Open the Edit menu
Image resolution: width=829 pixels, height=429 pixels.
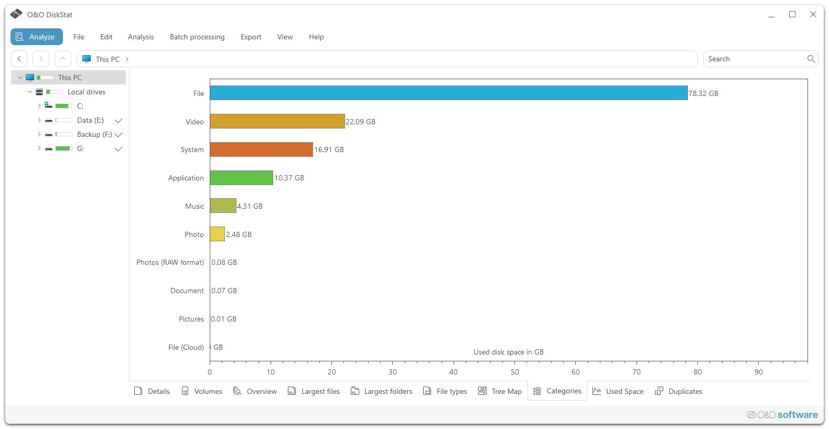(106, 37)
